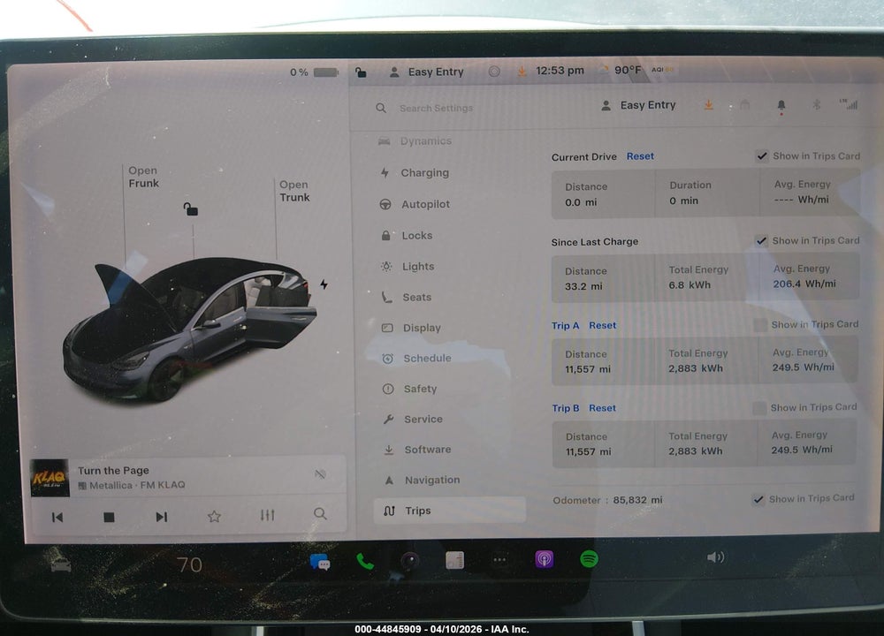
Task: Open the Service settings
Action: (x=413, y=419)
